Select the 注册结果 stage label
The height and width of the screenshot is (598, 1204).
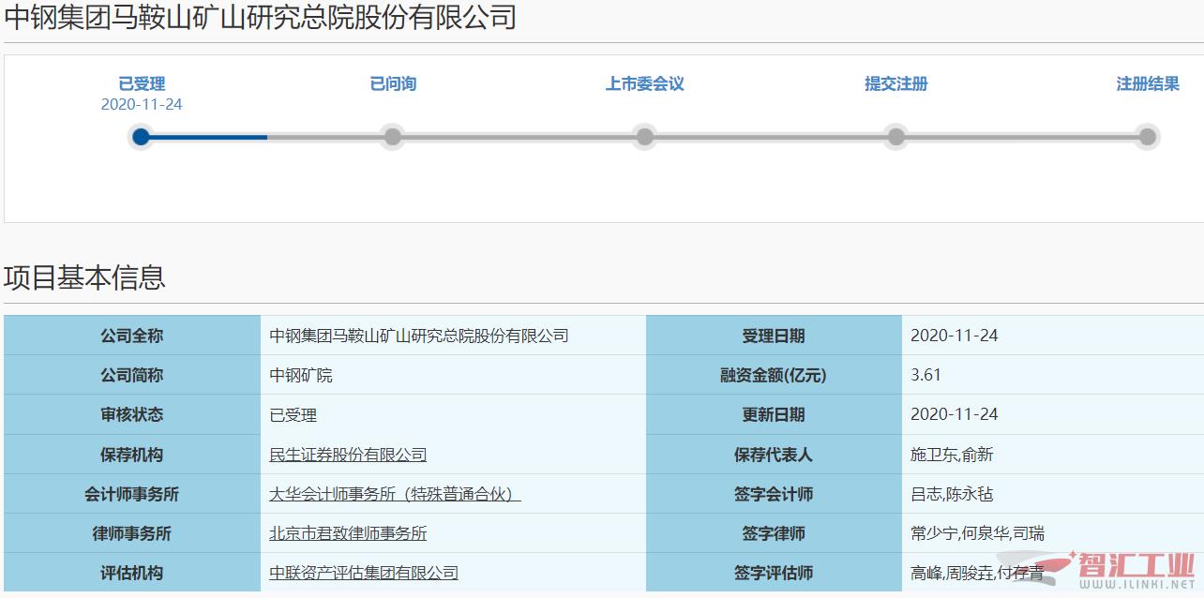[x=1148, y=83]
